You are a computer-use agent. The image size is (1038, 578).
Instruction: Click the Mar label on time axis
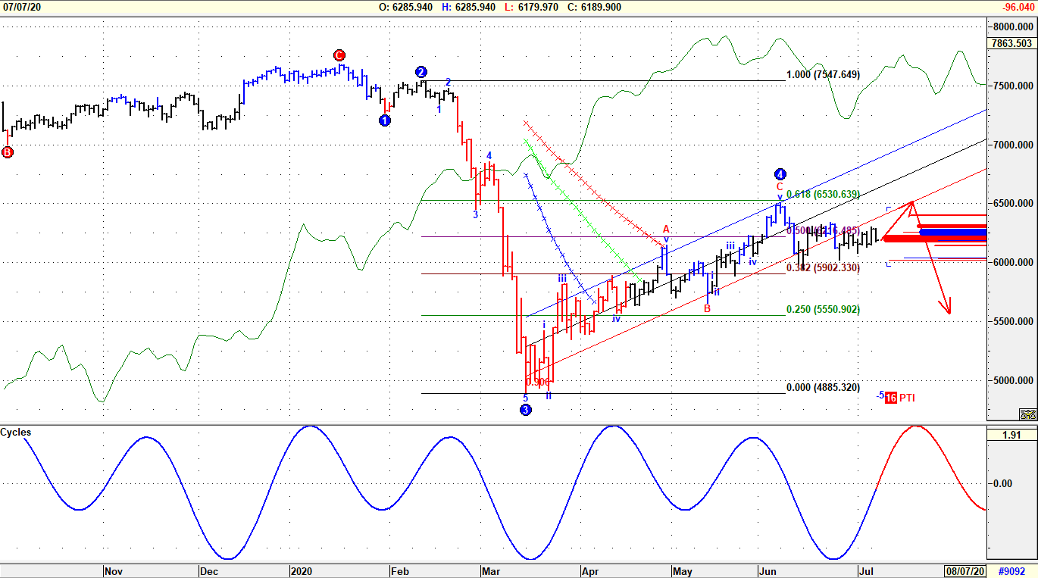pyautogui.click(x=489, y=571)
